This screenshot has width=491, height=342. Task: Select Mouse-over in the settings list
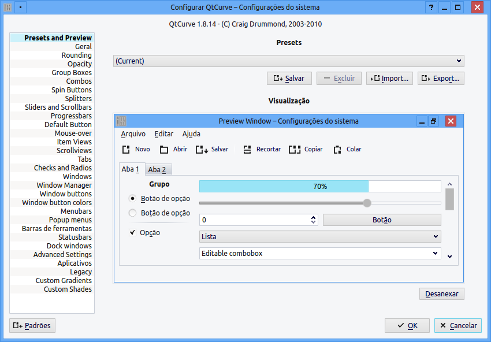click(51, 133)
